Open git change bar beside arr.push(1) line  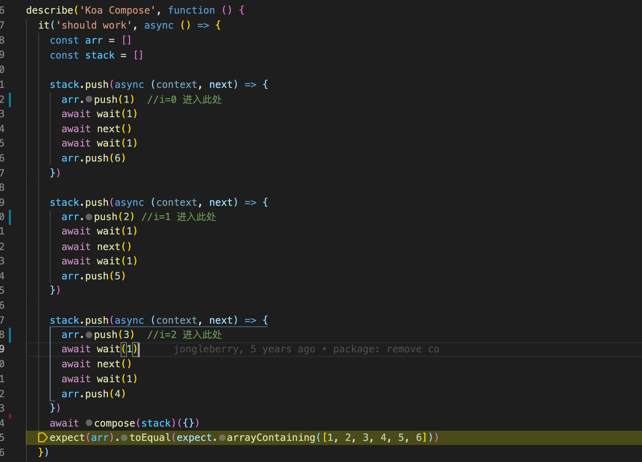(x=10, y=99)
